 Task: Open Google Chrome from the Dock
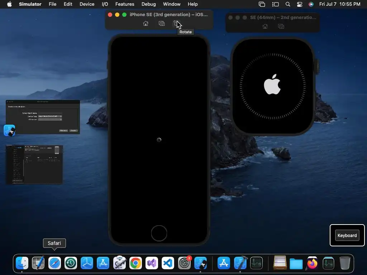(135, 263)
